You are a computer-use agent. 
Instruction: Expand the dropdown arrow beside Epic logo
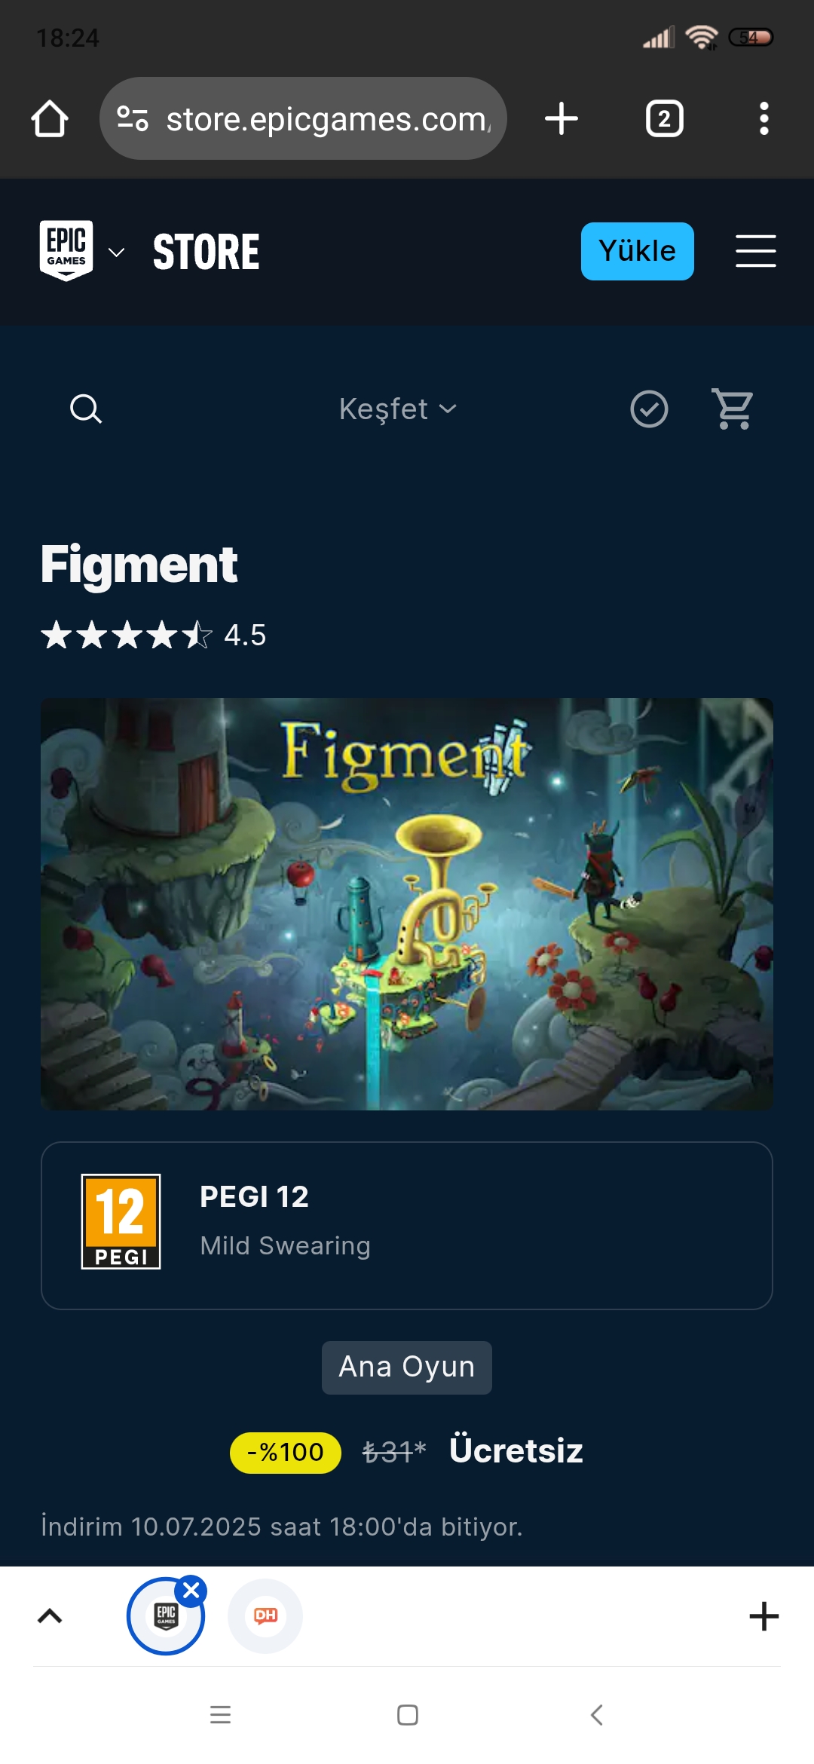point(117,253)
